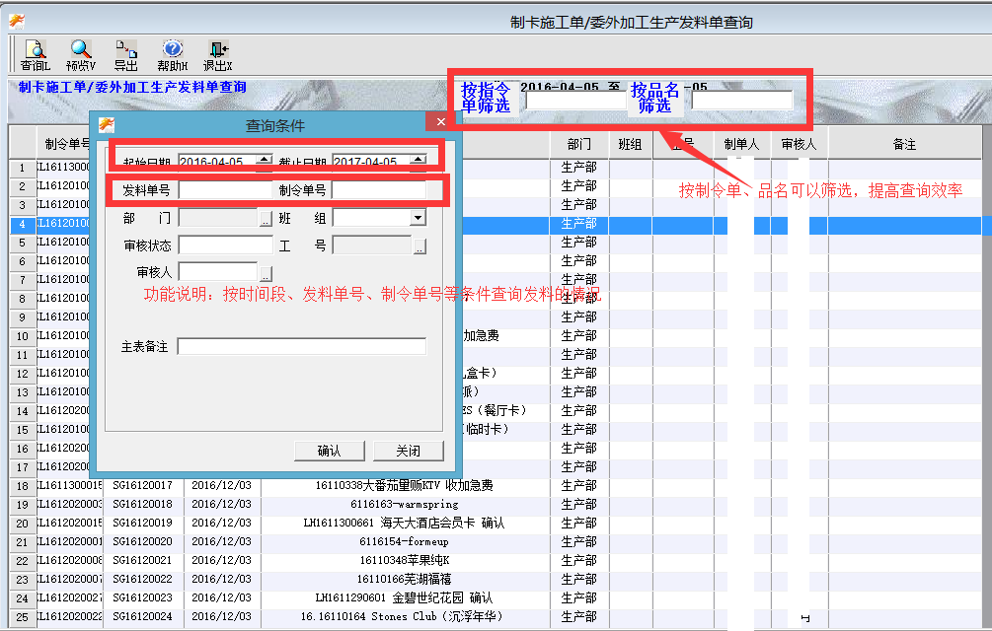The width and height of the screenshot is (992, 631).
Task: Click the 按指令单筛选 filter input
Action: 575,101
